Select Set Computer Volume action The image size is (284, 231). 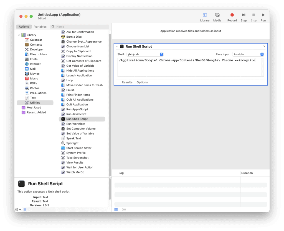(81, 129)
